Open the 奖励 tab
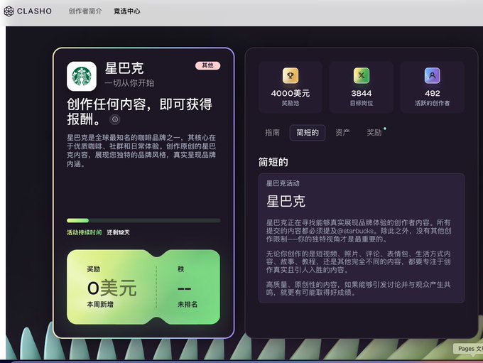 [374, 133]
